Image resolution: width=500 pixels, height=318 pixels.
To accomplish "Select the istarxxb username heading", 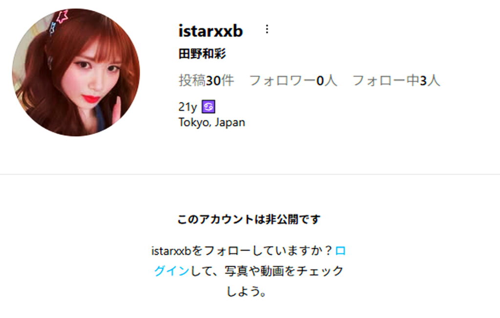I will point(210,31).
